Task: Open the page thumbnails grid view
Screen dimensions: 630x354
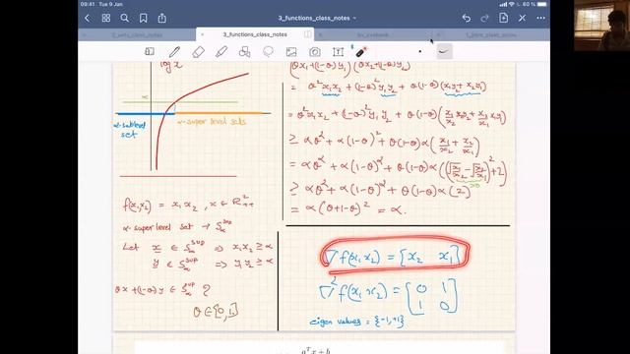Action: click(x=106, y=18)
